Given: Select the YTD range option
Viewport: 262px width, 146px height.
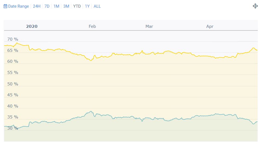Looking at the screenshot, I should click(77, 6).
